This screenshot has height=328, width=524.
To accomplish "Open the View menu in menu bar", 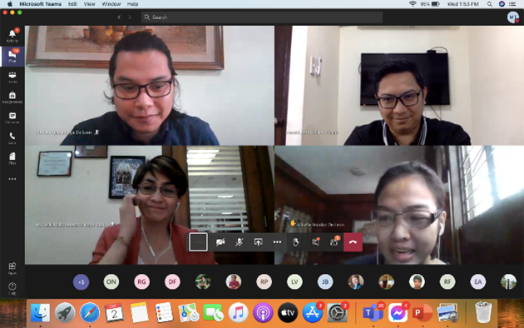I will [x=89, y=4].
